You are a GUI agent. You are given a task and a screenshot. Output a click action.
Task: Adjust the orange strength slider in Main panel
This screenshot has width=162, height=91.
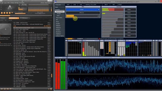pos(83,16)
